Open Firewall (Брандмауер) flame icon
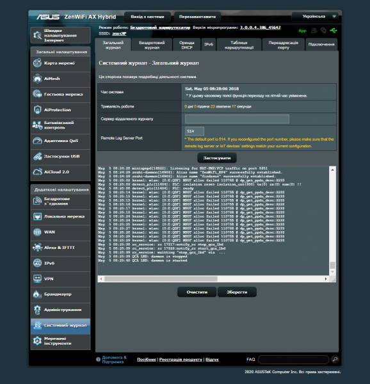This screenshot has height=384, width=370. (x=37, y=294)
